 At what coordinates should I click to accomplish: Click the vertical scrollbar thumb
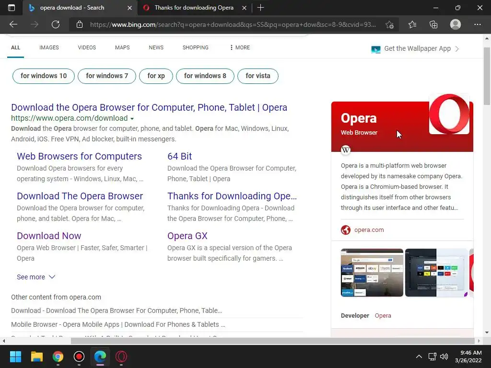coord(487,76)
